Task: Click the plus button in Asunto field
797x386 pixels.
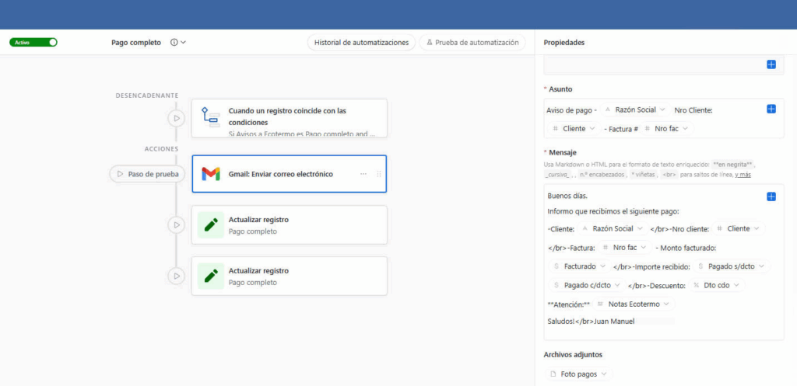Action: [x=771, y=109]
